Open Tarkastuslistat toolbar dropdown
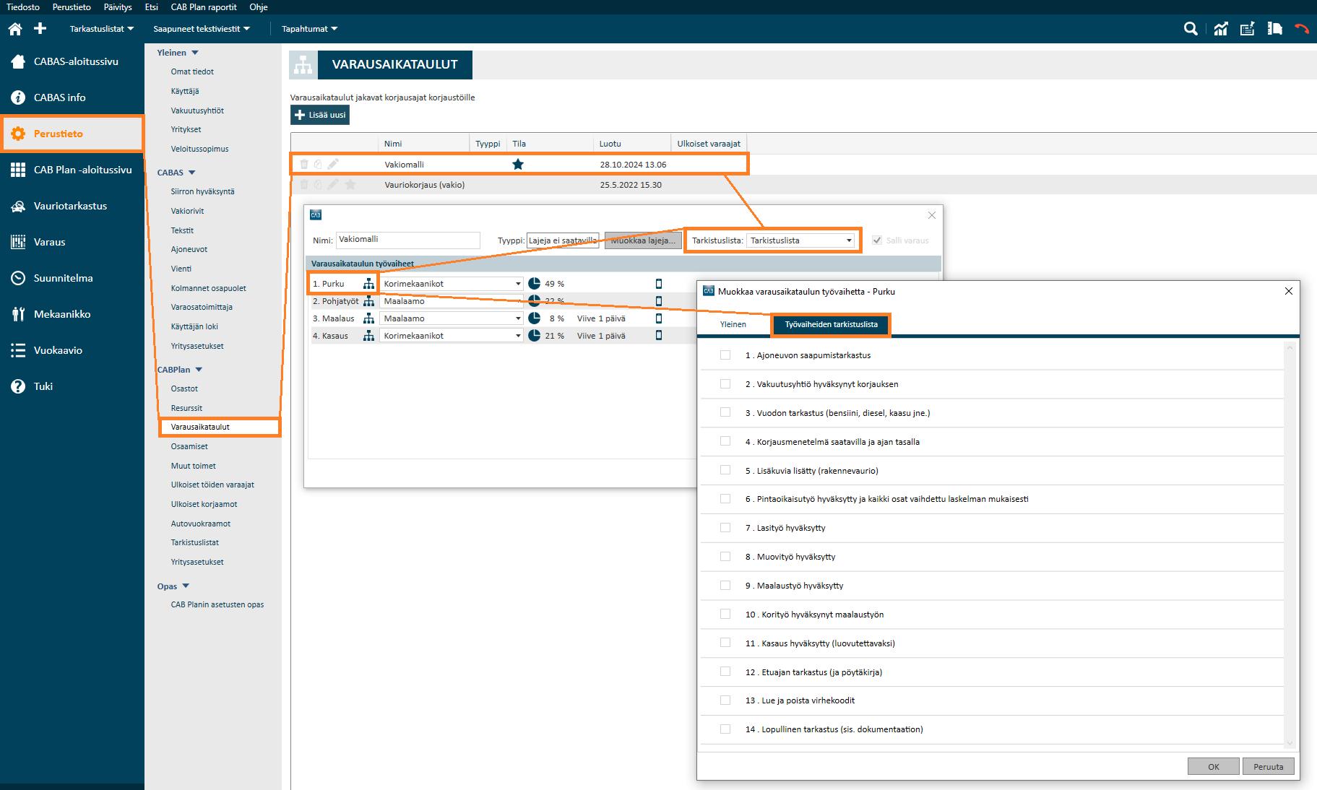Image resolution: width=1317 pixels, height=790 pixels. [x=102, y=29]
